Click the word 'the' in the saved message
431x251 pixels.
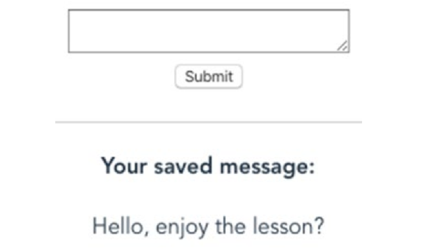[x=230, y=226]
